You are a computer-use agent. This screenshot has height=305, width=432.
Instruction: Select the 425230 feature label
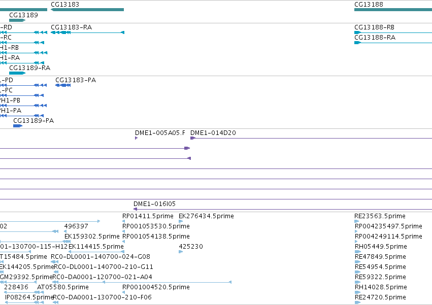point(191,247)
